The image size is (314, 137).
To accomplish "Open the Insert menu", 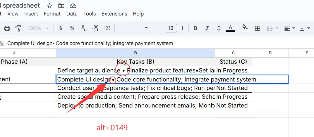I will pos(31,14).
